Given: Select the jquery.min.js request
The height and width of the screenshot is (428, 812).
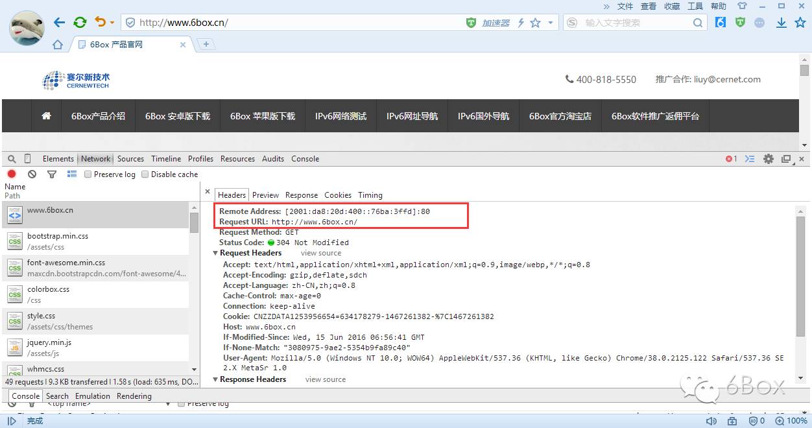Looking at the screenshot, I should pyautogui.click(x=95, y=348).
